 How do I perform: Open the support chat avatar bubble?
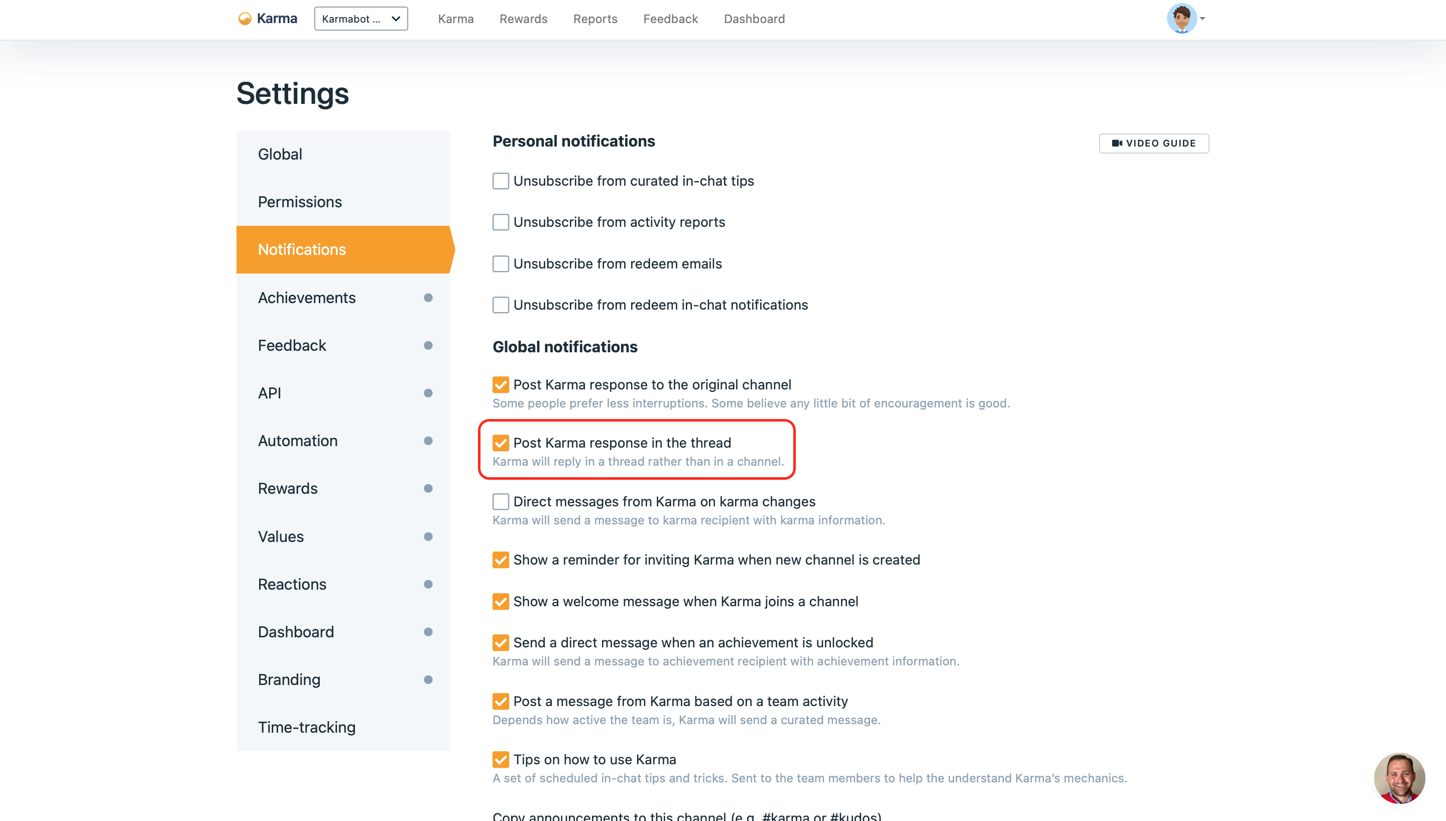click(x=1399, y=778)
